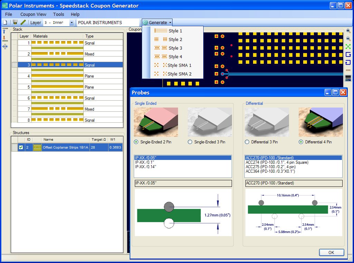Viewport: 354px width, 263px height.
Task: Select ACC275 (IPD-100 /0.2", 4 pin)
Action: (x=294, y=166)
